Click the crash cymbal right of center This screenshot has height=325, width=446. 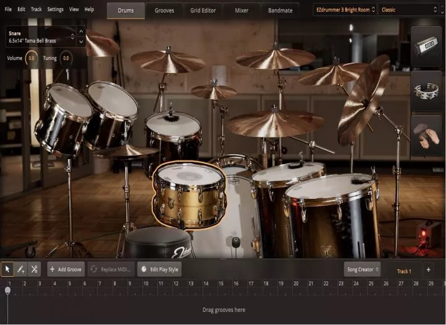pos(333,74)
